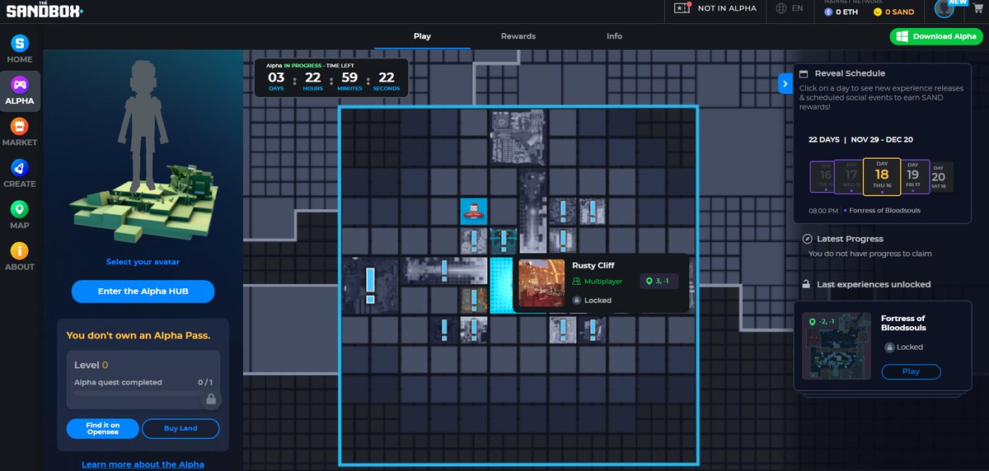Viewport: 989px width, 471px height.
Task: Click the Windows logo on Download Alpha
Action: 902,36
